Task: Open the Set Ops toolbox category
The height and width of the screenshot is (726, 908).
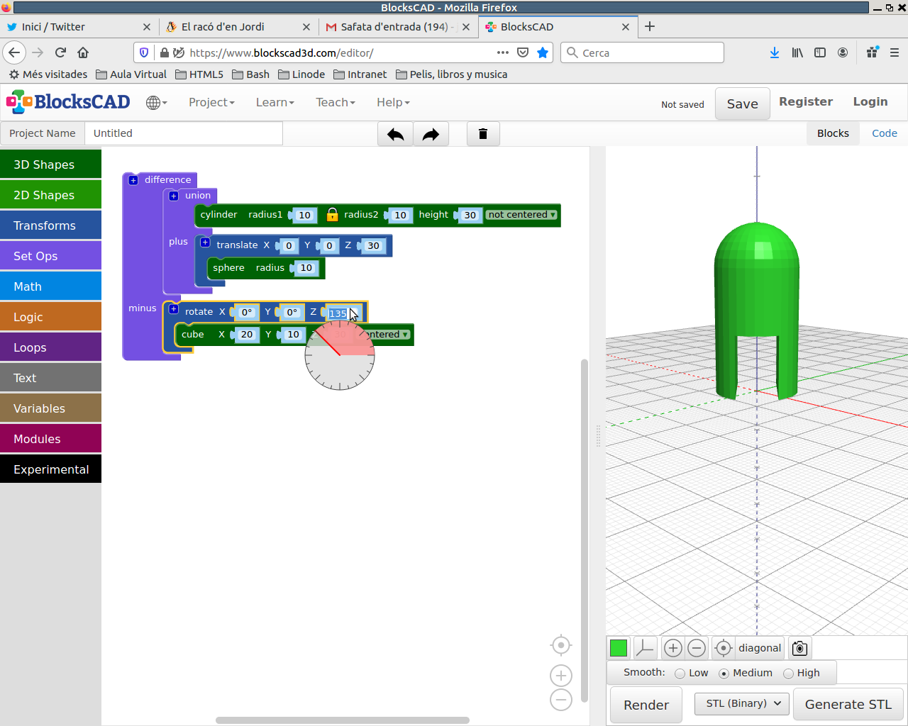Action: coord(50,256)
